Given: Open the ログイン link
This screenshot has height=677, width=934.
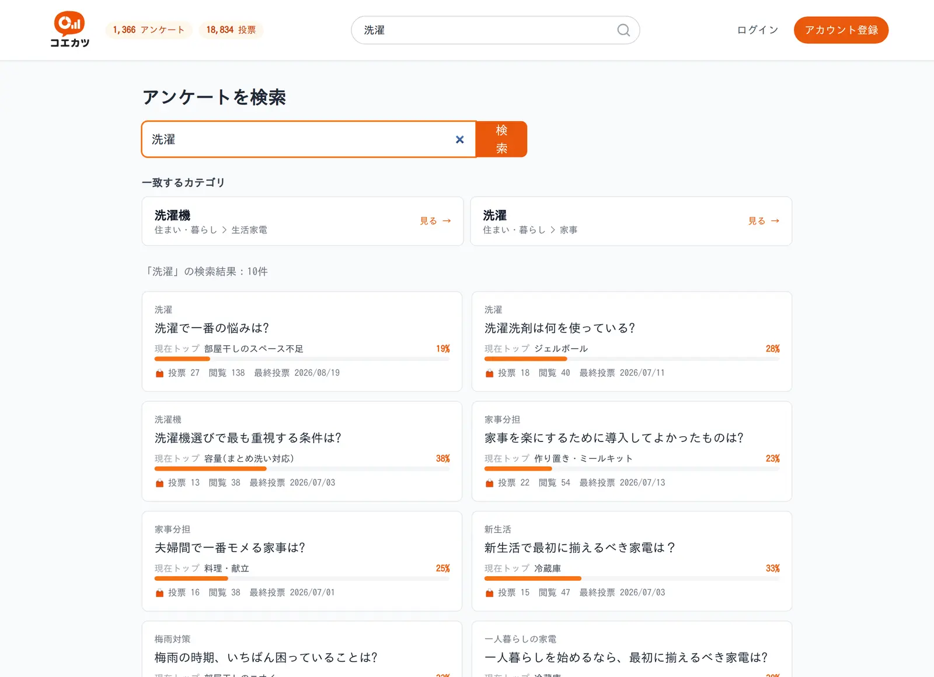Looking at the screenshot, I should [x=758, y=30].
